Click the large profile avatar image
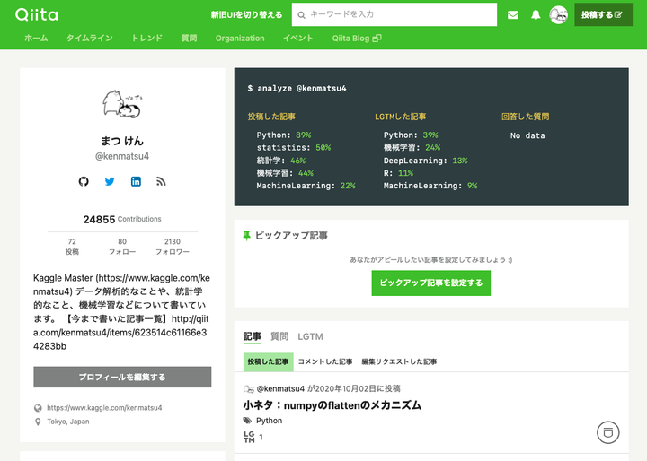 click(122, 104)
